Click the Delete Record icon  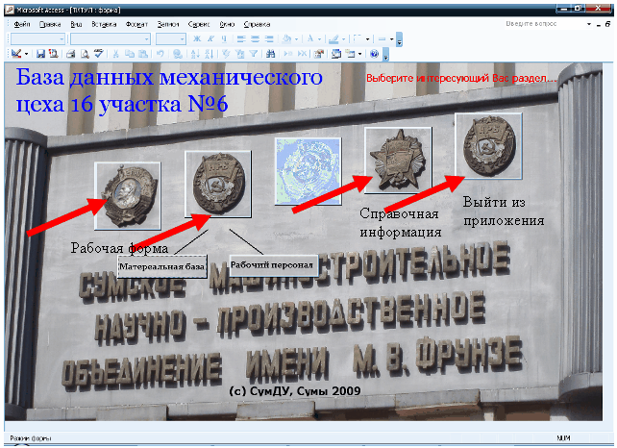302,54
